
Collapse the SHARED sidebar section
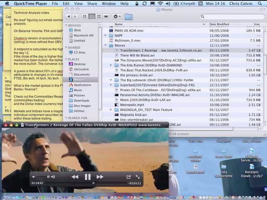point(66,47)
